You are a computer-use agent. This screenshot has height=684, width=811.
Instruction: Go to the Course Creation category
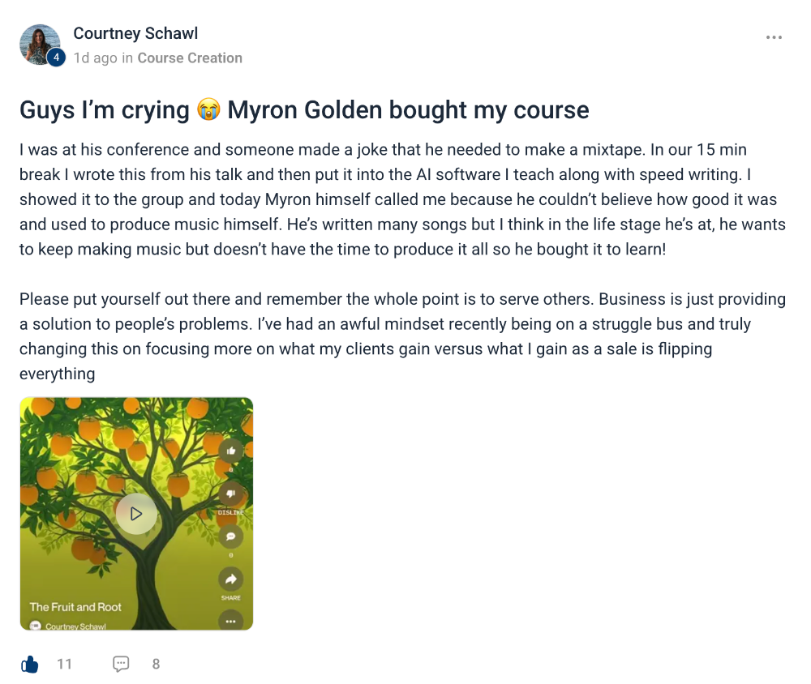190,58
